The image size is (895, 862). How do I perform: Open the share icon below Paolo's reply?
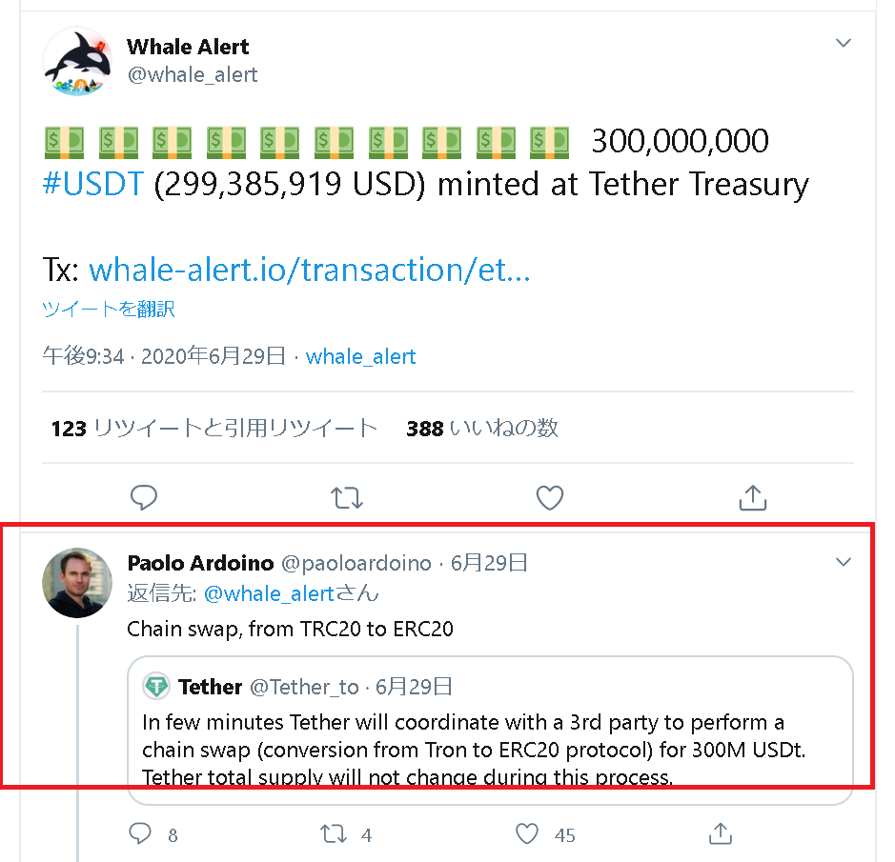721,833
